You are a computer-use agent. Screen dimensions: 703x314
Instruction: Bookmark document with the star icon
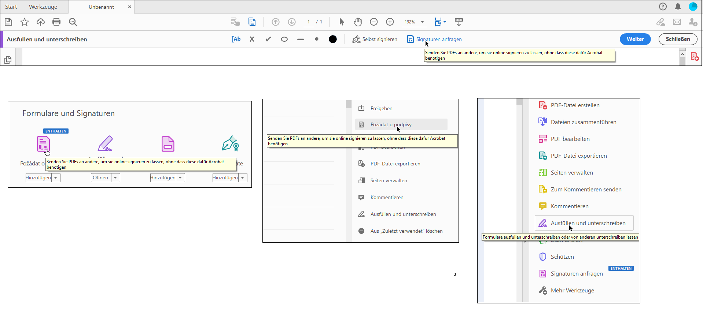point(25,22)
